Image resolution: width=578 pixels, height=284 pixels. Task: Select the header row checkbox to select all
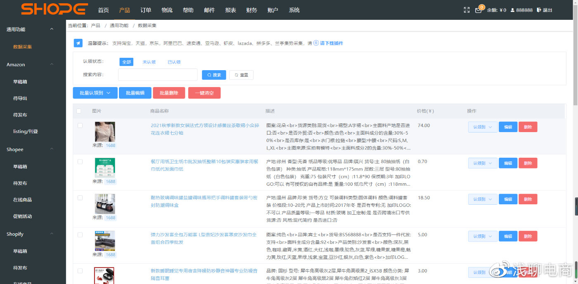pyautogui.click(x=80, y=111)
